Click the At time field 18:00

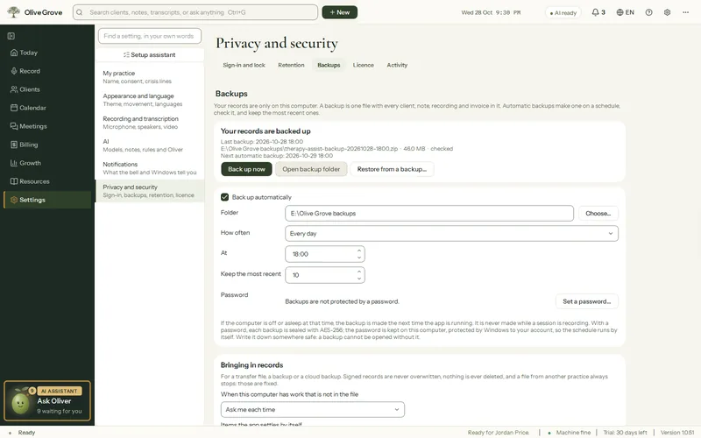pyautogui.click(x=325, y=254)
